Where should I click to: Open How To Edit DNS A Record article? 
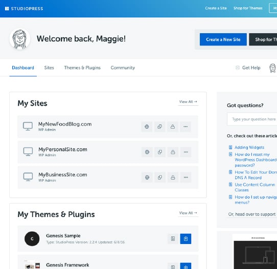tap(256, 175)
